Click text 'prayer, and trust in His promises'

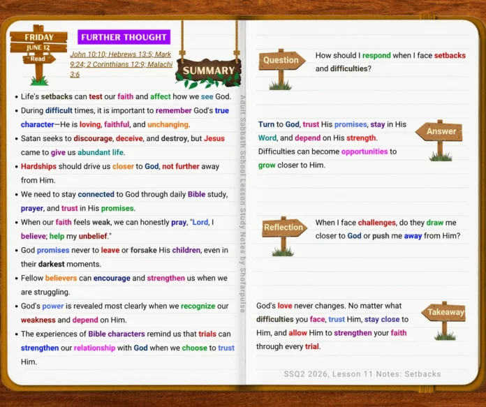[78, 208]
